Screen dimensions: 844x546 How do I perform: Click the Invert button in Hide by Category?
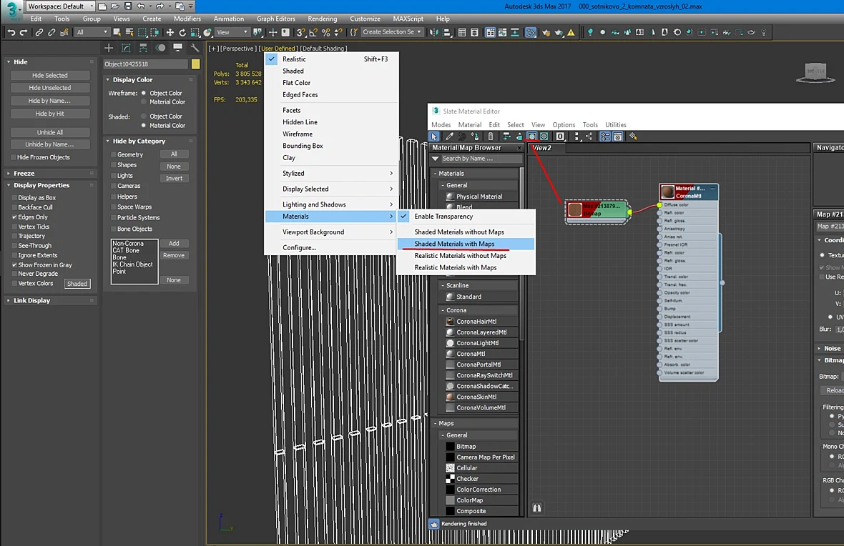click(x=174, y=178)
